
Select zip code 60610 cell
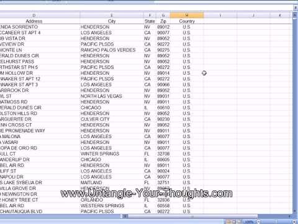pos(163,108)
